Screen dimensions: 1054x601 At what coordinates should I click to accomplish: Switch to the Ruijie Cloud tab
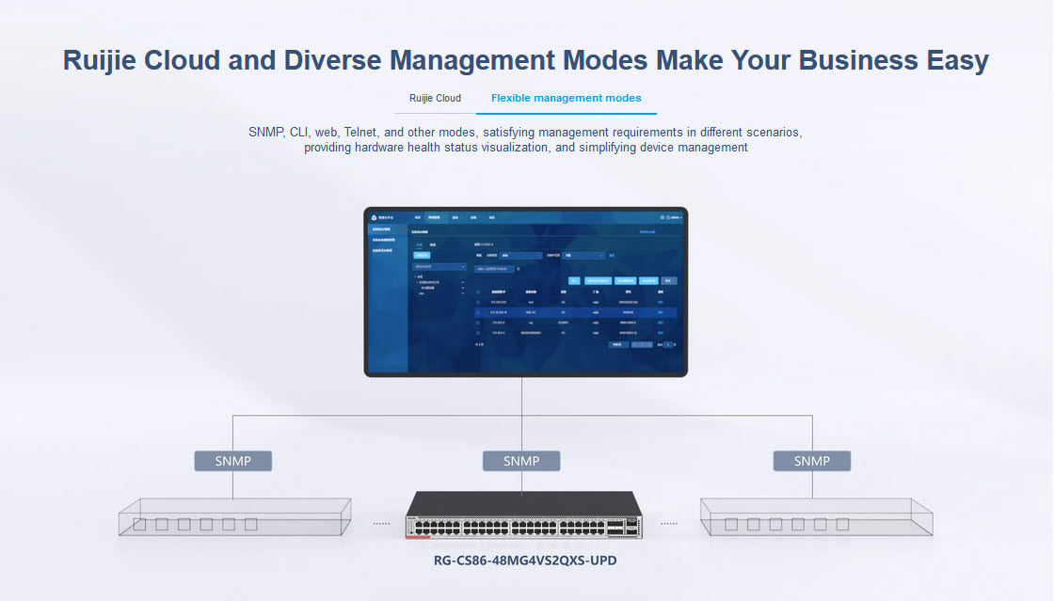[x=435, y=98]
